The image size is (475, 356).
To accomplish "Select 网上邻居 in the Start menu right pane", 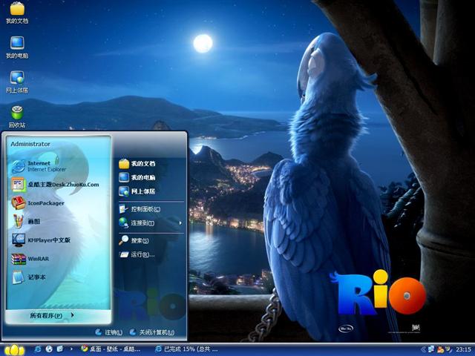I will [137, 191].
